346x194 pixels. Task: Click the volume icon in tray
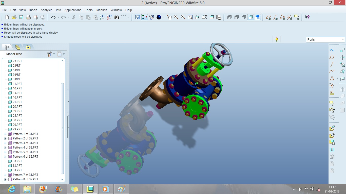[300, 189]
